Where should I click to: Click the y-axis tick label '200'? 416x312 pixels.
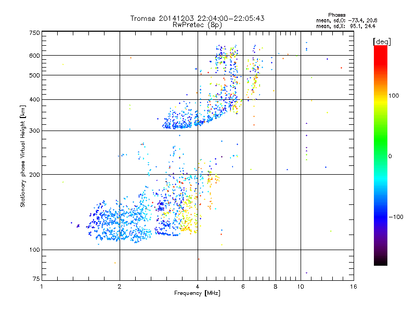tap(34, 175)
